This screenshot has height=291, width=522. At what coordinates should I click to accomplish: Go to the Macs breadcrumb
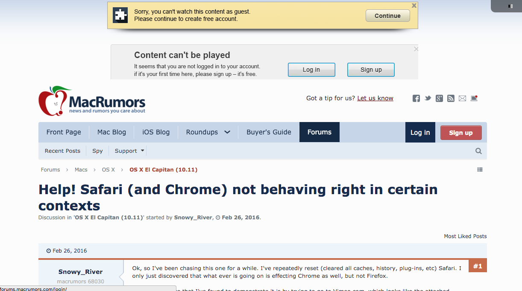(x=81, y=170)
